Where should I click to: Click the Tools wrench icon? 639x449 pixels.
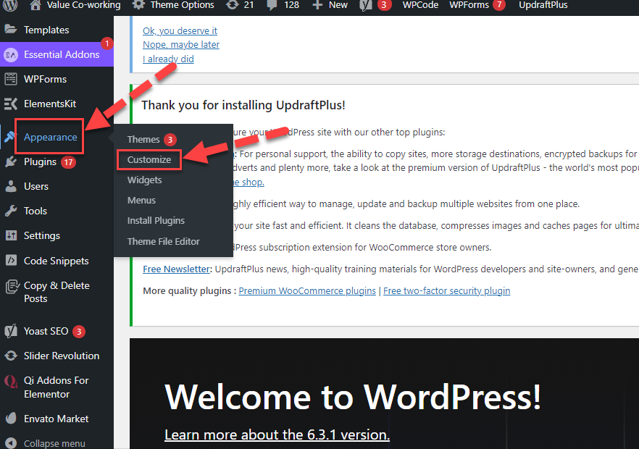11,211
